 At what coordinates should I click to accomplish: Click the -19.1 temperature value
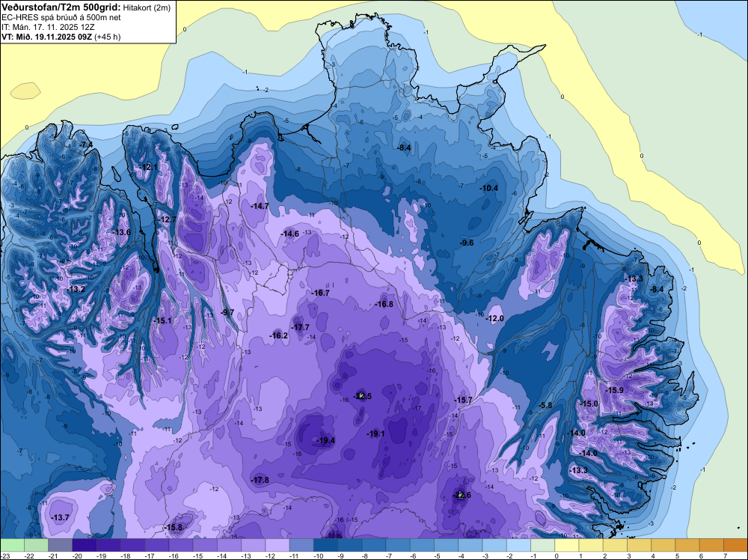point(375,433)
